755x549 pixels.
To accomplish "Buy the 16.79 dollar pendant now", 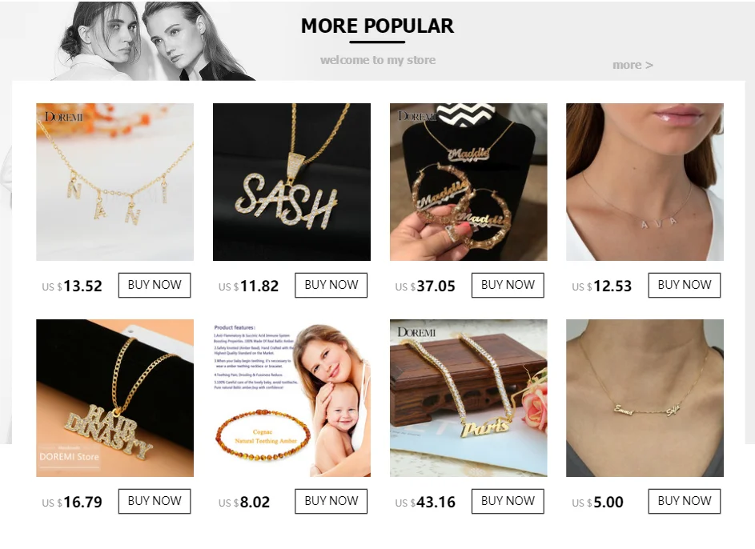I will (x=155, y=501).
